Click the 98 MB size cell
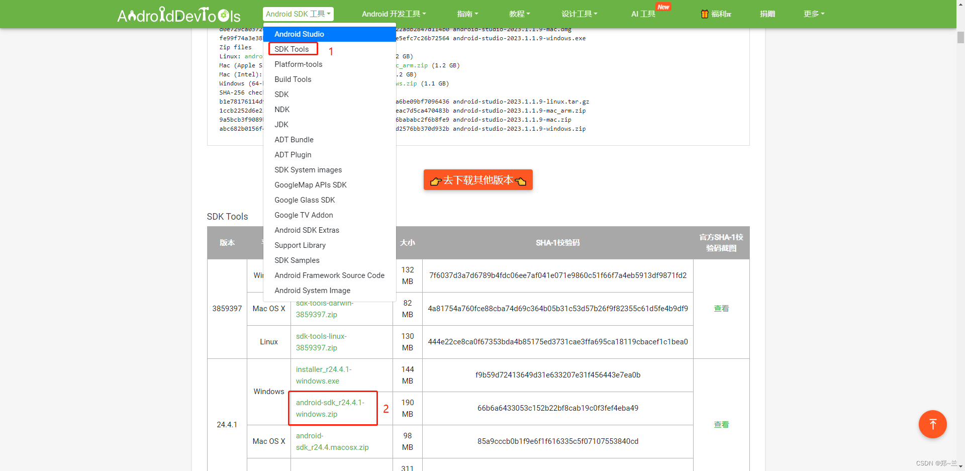 coord(408,441)
